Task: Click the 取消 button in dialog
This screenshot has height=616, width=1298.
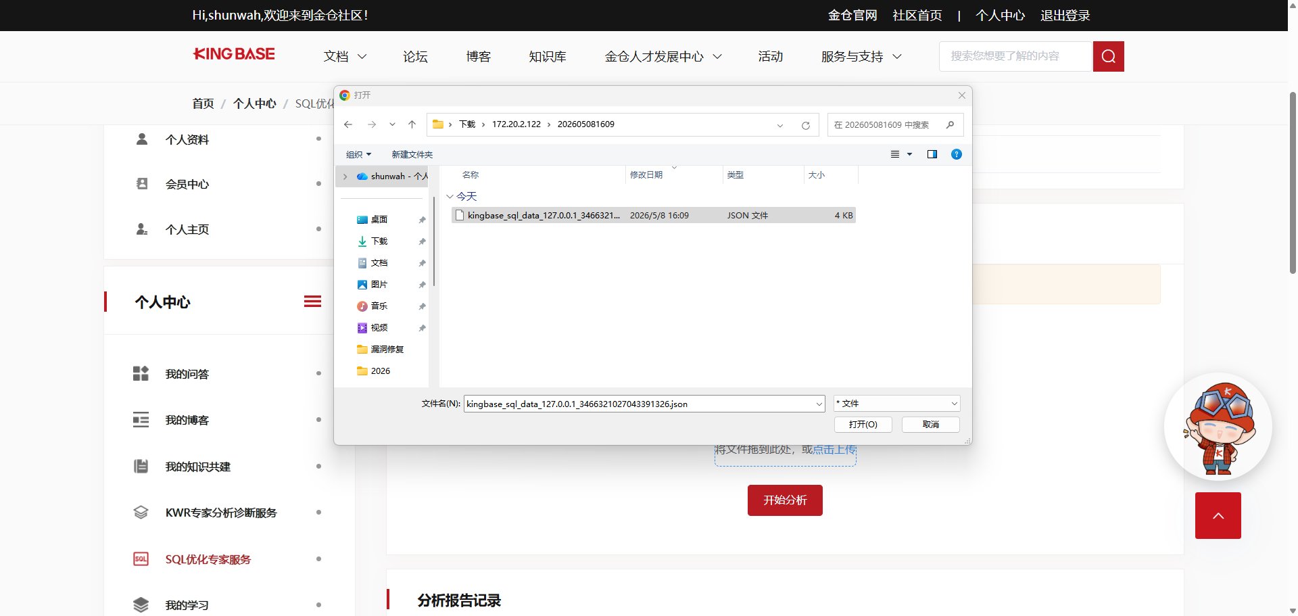Action: (931, 425)
